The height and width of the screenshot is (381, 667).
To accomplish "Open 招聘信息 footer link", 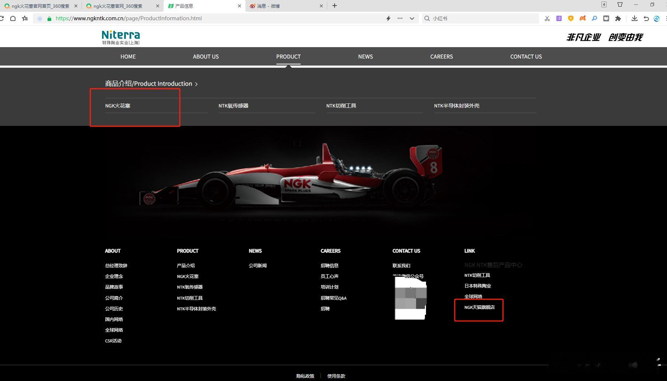I will point(329,265).
